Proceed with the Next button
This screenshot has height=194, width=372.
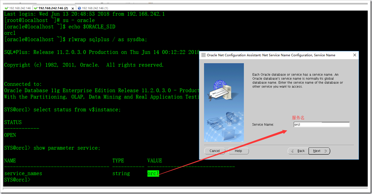pos(319,151)
